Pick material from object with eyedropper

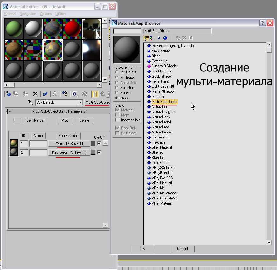point(31,102)
